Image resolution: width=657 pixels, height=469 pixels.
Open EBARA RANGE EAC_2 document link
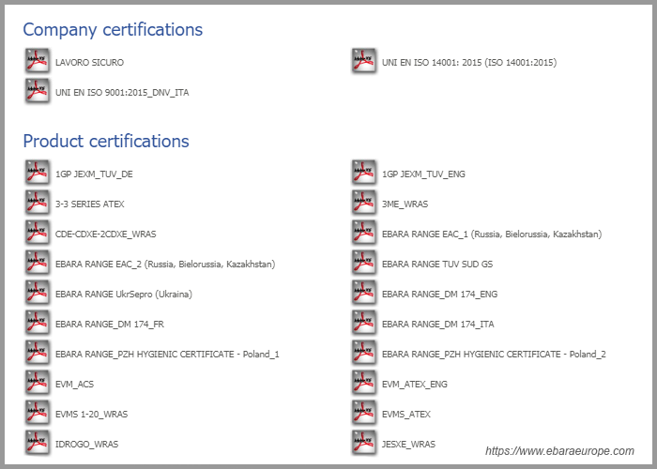(x=165, y=265)
